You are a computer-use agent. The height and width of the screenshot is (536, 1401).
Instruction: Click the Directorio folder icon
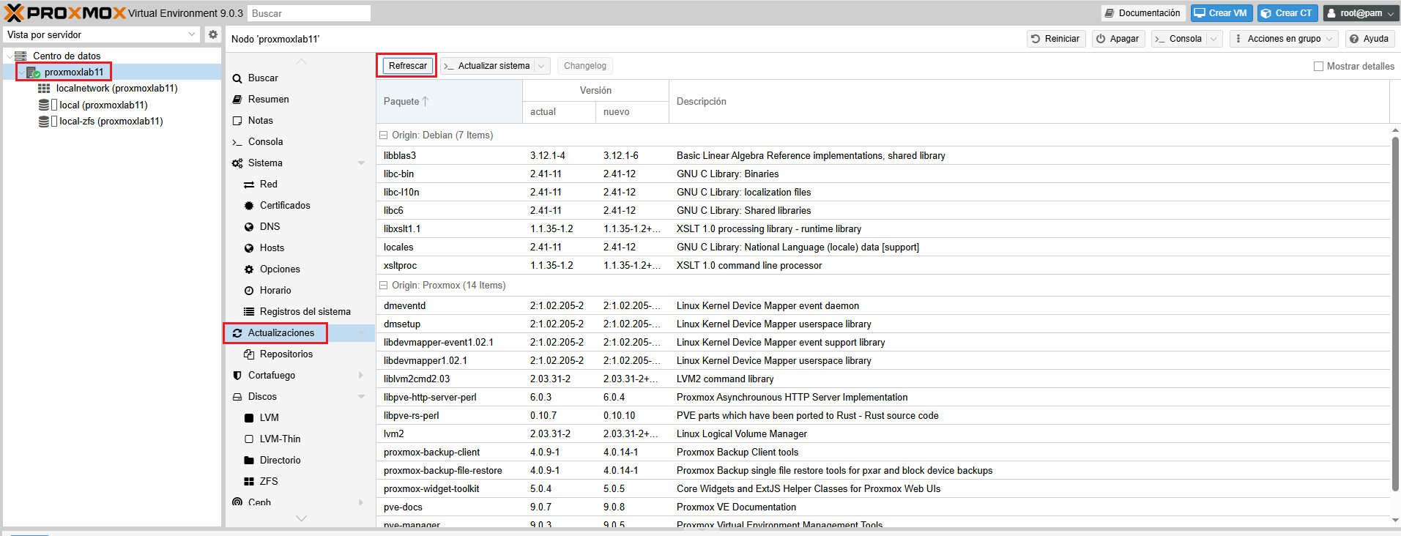249,461
